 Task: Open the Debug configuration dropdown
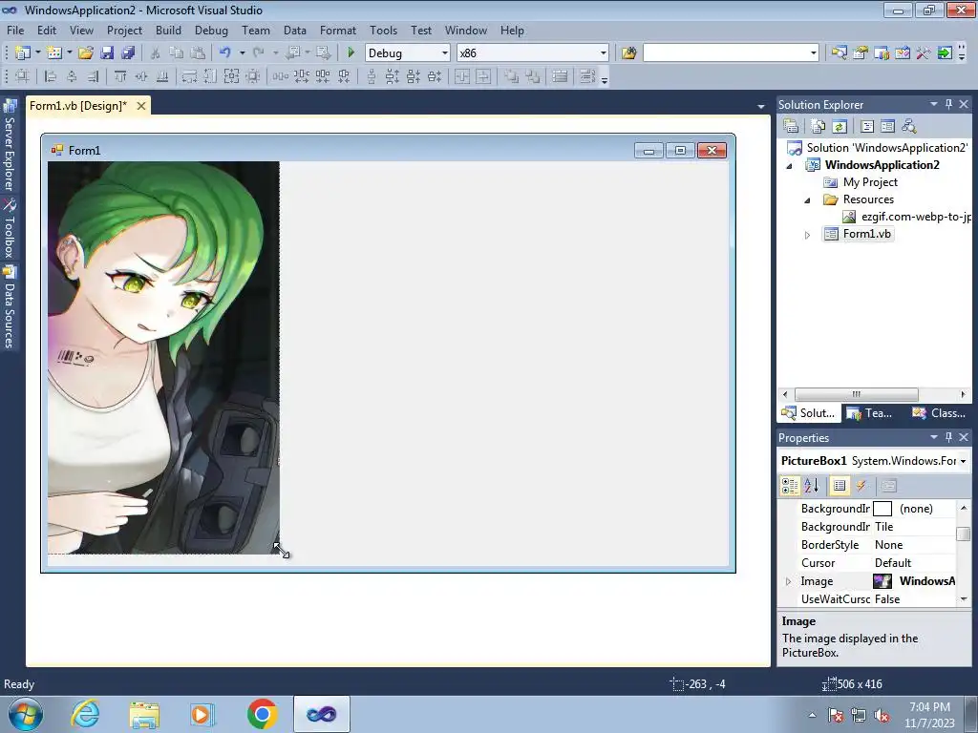(x=445, y=53)
